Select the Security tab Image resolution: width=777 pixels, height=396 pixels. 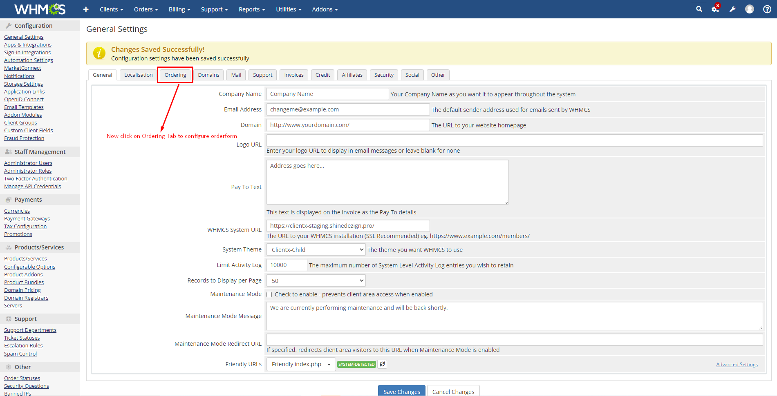(x=383, y=75)
